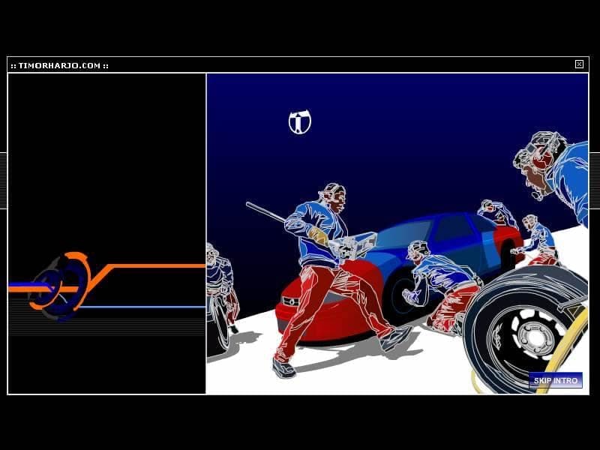Click the striped handle on the right screen edge
The image size is (600, 450).
pos(595,181)
